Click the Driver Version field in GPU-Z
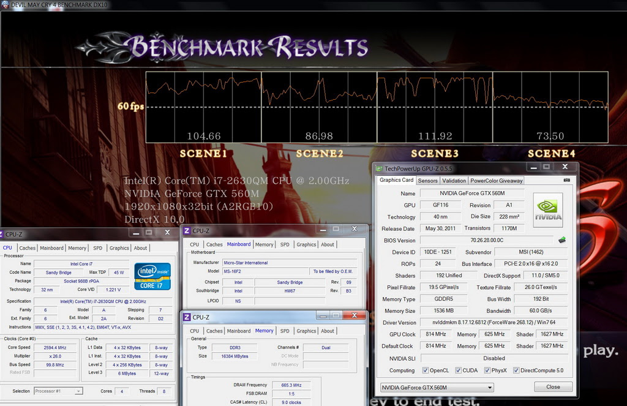Image resolution: width=627 pixels, height=406 pixels. (x=494, y=322)
